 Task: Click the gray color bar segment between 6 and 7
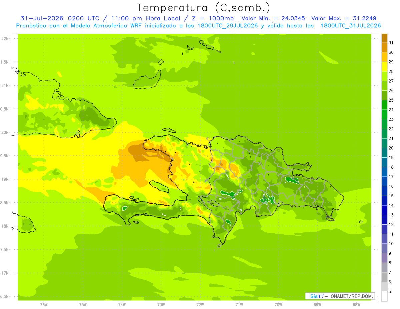(x=384, y=277)
